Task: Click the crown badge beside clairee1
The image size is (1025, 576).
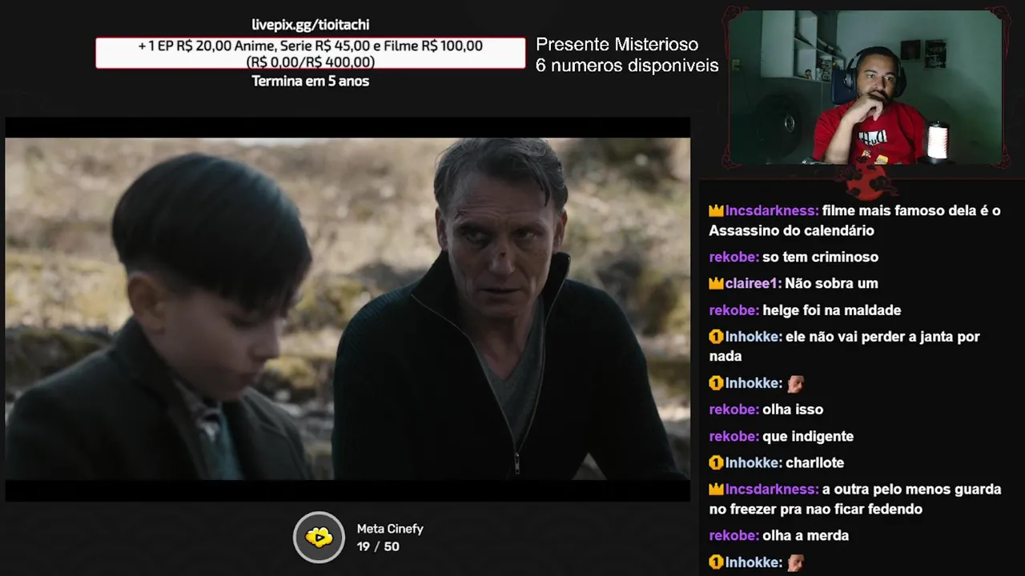Action: (716, 283)
